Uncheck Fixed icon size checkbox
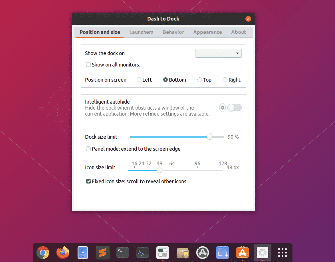The image size is (335, 262). (88, 181)
